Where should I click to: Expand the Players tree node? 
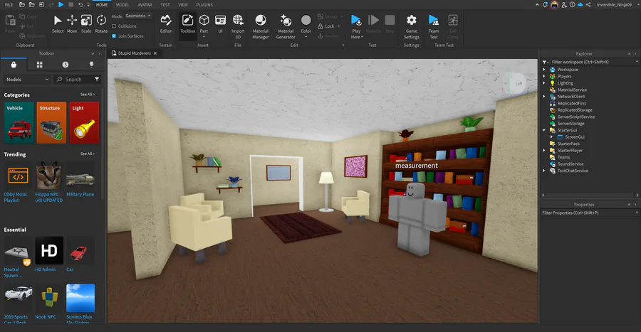544,76
